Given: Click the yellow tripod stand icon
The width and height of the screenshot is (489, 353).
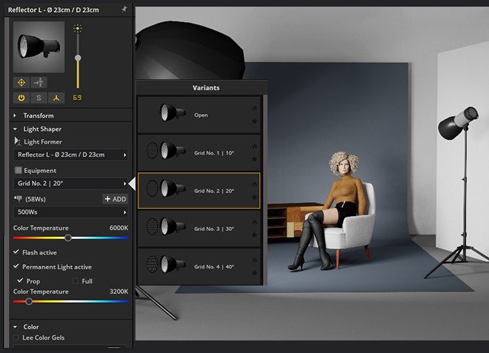Looking at the screenshot, I should click(x=56, y=98).
